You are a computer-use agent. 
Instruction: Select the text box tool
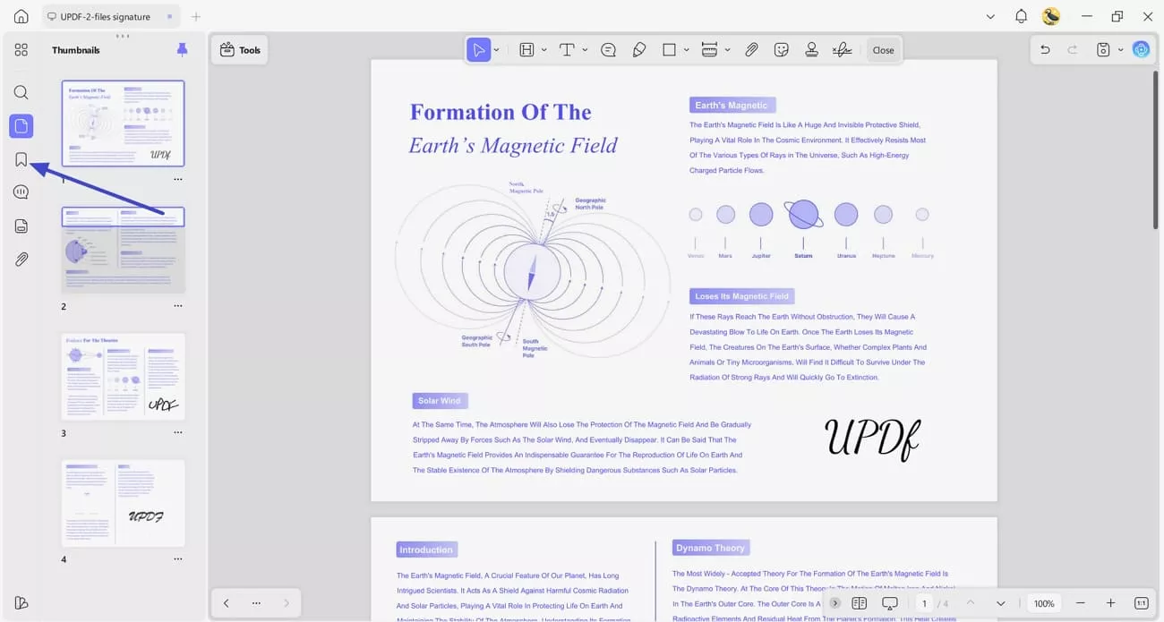pyautogui.click(x=526, y=50)
